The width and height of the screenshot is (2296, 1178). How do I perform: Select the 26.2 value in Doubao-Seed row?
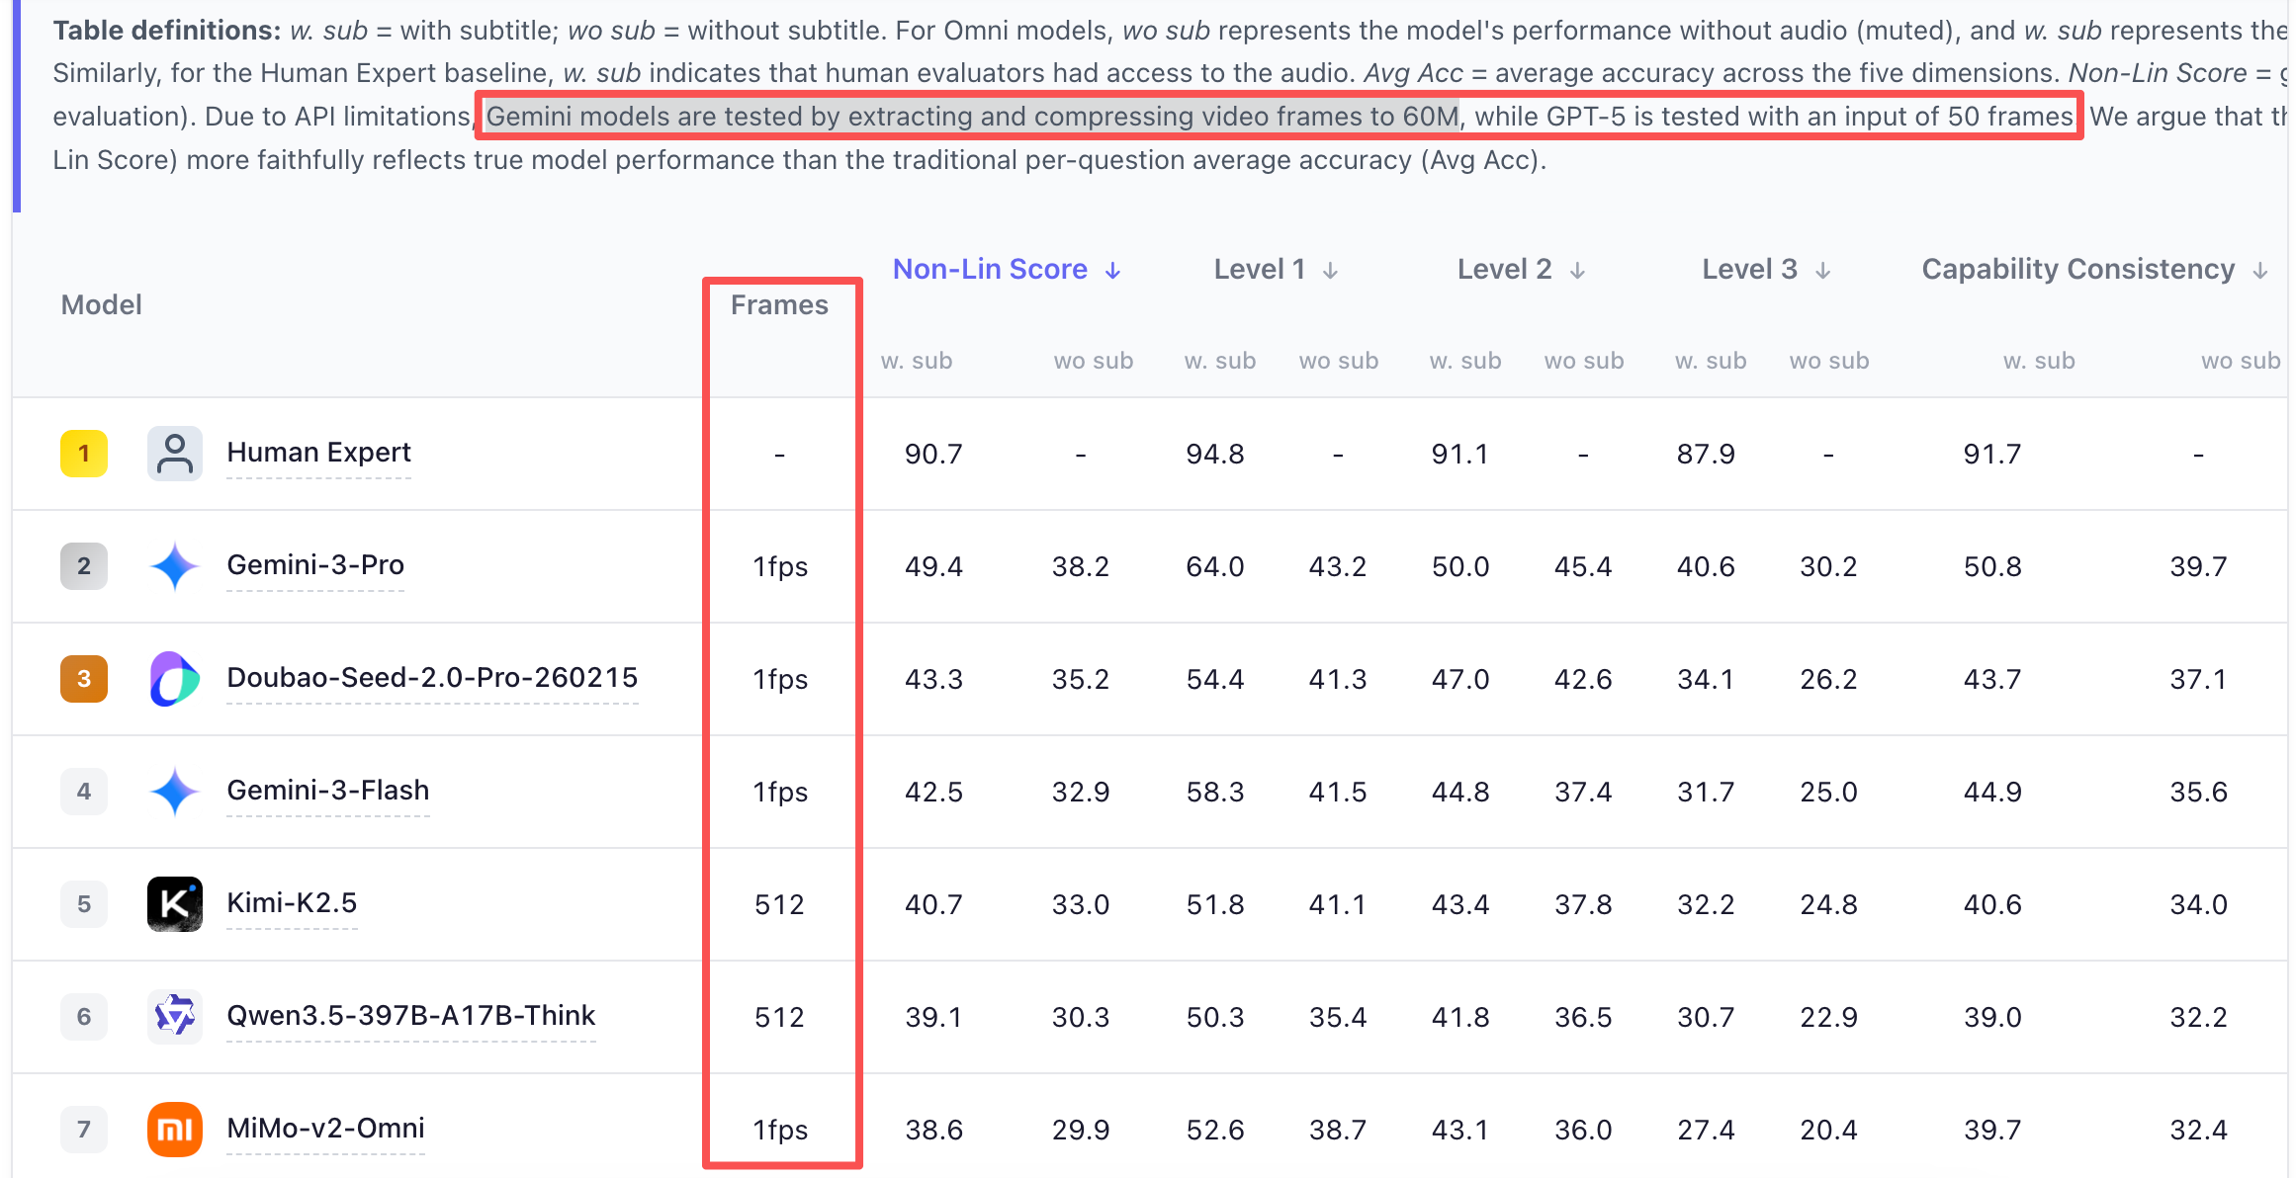1828,680
